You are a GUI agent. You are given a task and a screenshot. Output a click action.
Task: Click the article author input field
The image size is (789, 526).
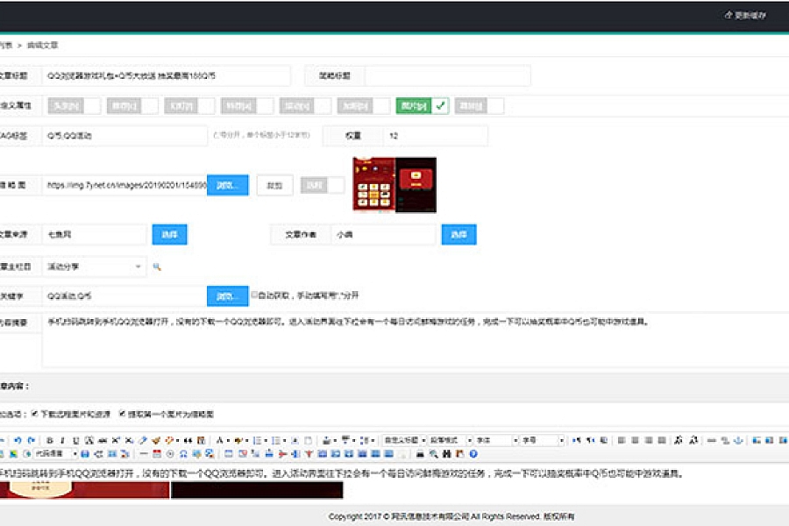pos(383,235)
